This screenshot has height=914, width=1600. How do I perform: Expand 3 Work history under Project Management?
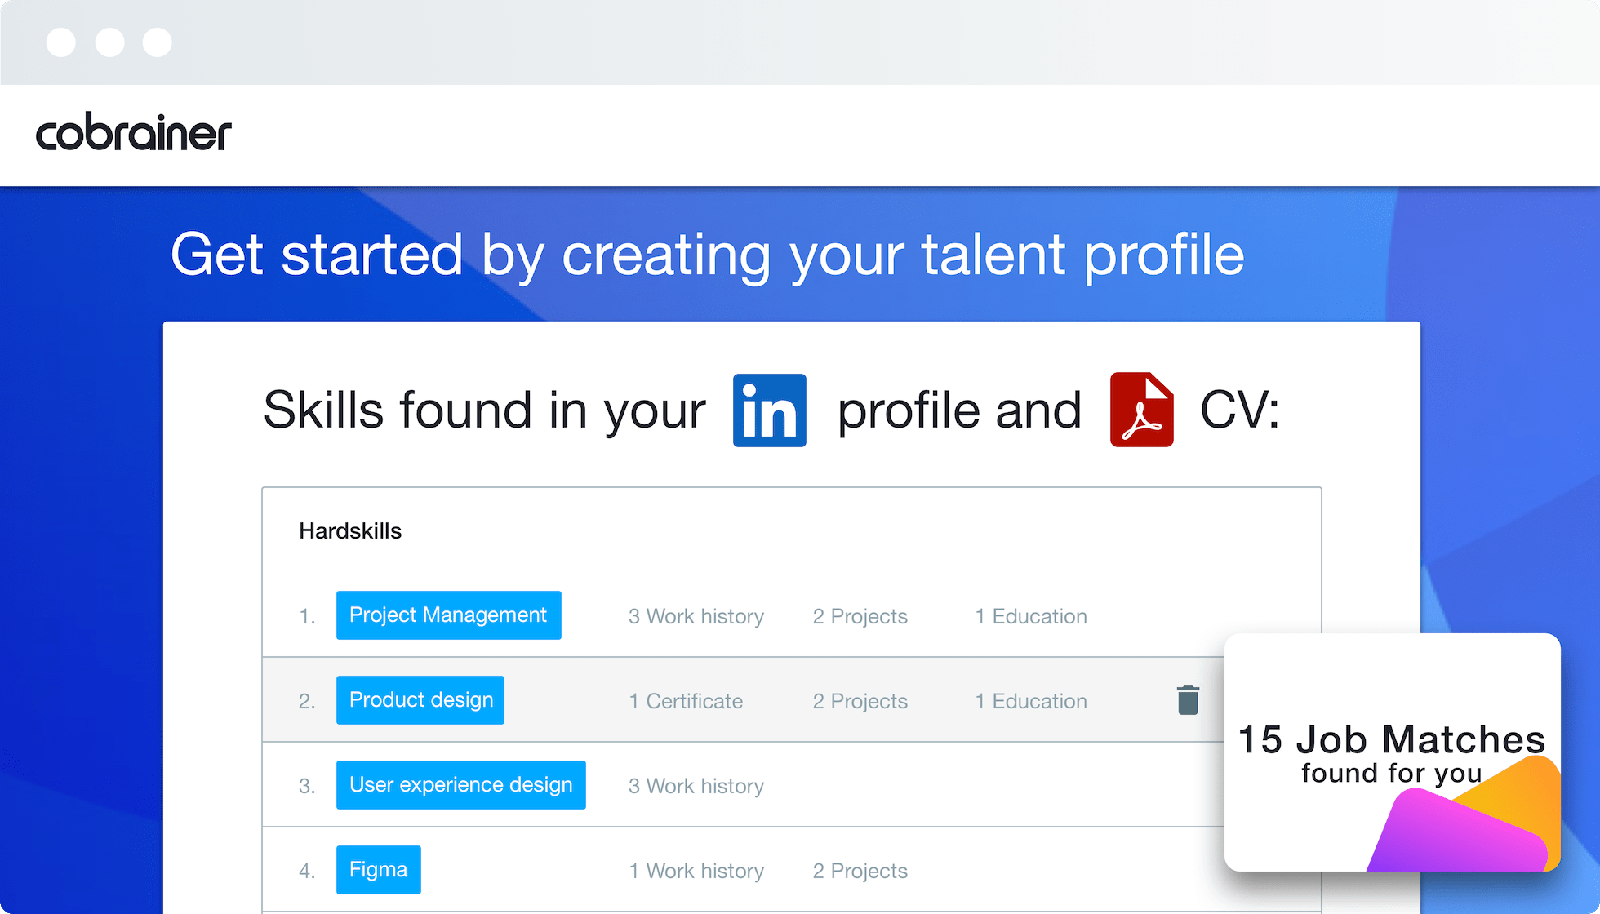point(695,616)
